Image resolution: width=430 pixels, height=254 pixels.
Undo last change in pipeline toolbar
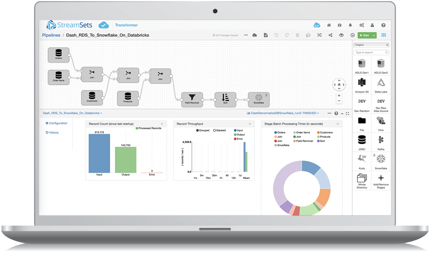[276, 35]
